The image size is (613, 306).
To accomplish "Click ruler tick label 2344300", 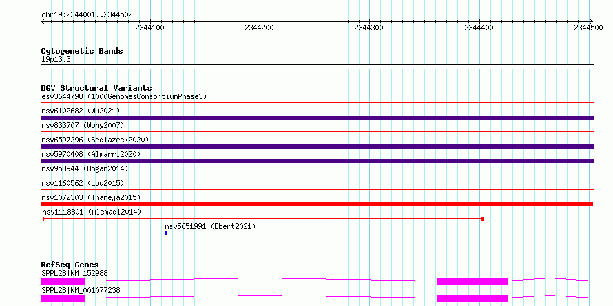I will pos(368,28).
